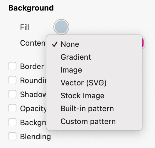The width and height of the screenshot is (155, 148).
Task: Enable the Border checkbox
Action: (12, 66)
